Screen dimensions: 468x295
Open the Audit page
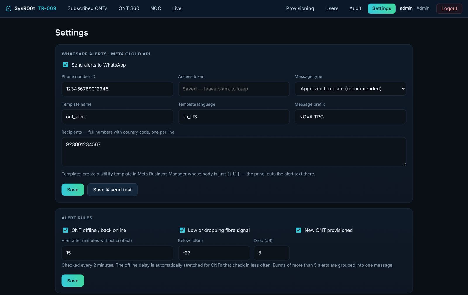point(355,8)
